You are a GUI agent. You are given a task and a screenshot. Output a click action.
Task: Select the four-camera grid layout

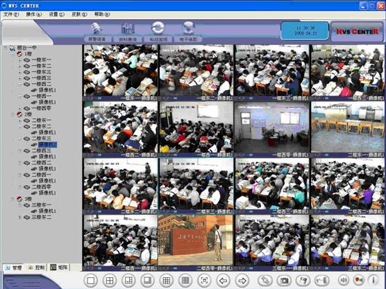click(x=110, y=281)
